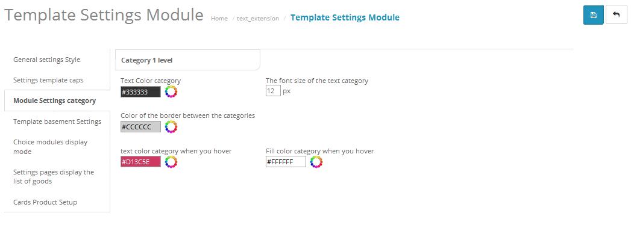This screenshot has height=231, width=631.
Task: Focus the font size input showing 12
Action: click(x=273, y=91)
